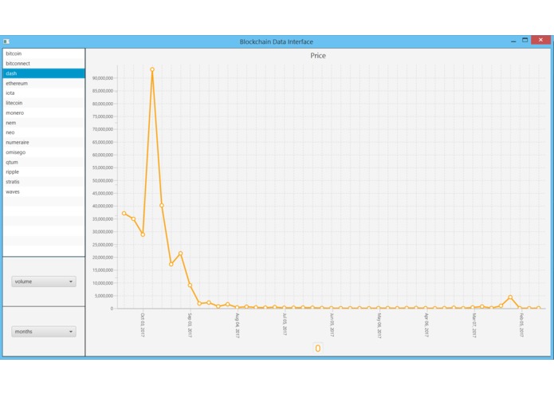The height and width of the screenshot is (394, 554).
Task: Click the Oct 03, 2017 axis label
Action: [143, 325]
